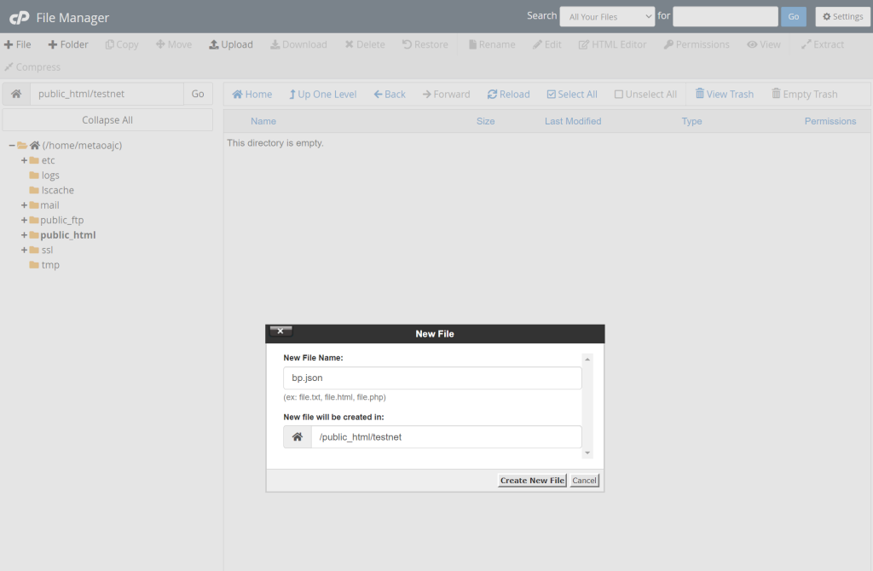Expand the mail folder node
The width and height of the screenshot is (873, 571).
pos(24,205)
